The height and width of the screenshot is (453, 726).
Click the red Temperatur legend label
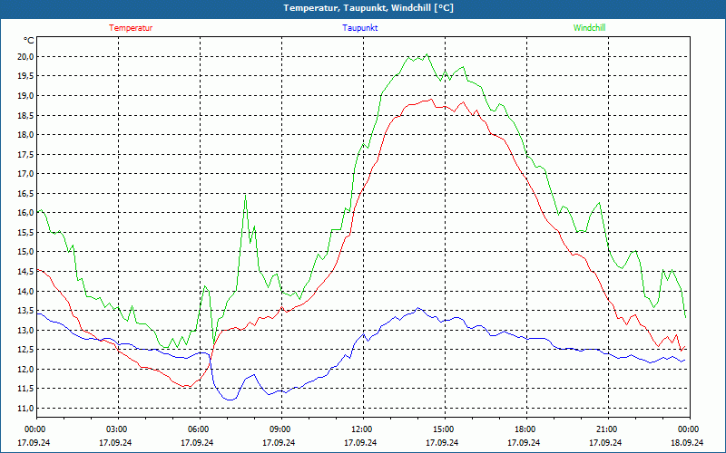click(x=131, y=28)
